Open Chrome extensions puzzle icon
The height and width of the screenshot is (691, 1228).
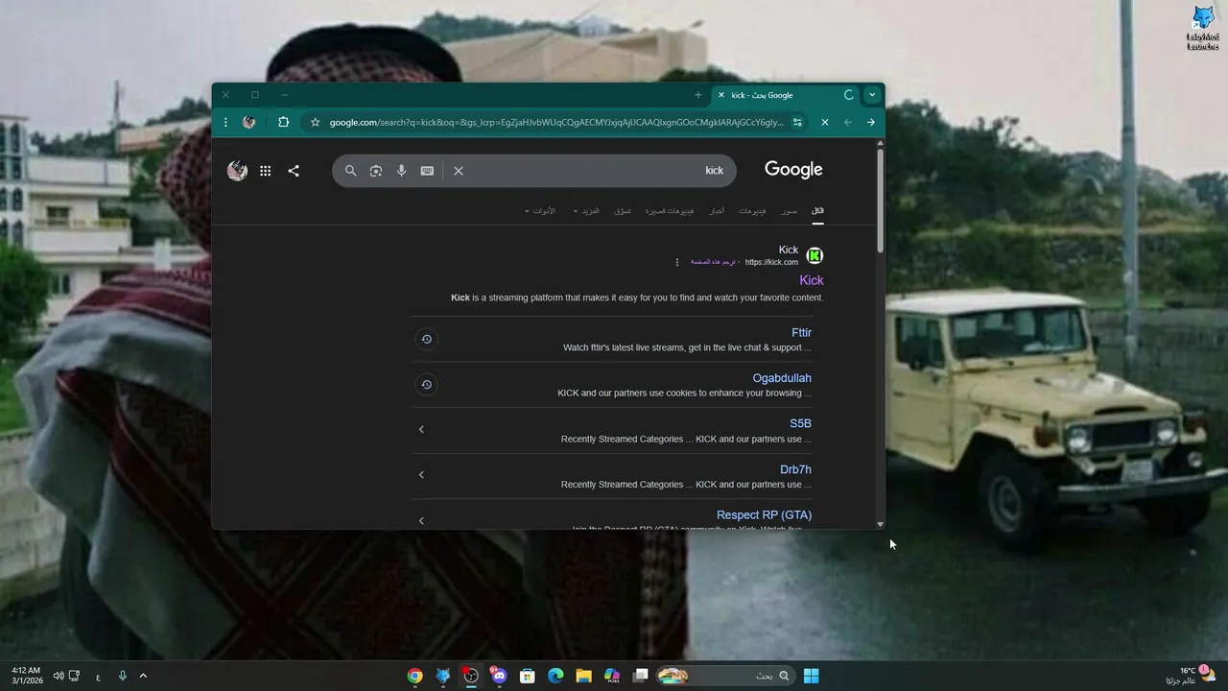coord(283,122)
